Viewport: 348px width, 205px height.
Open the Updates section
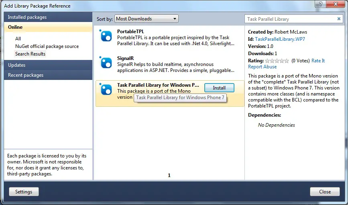[x=48, y=65]
